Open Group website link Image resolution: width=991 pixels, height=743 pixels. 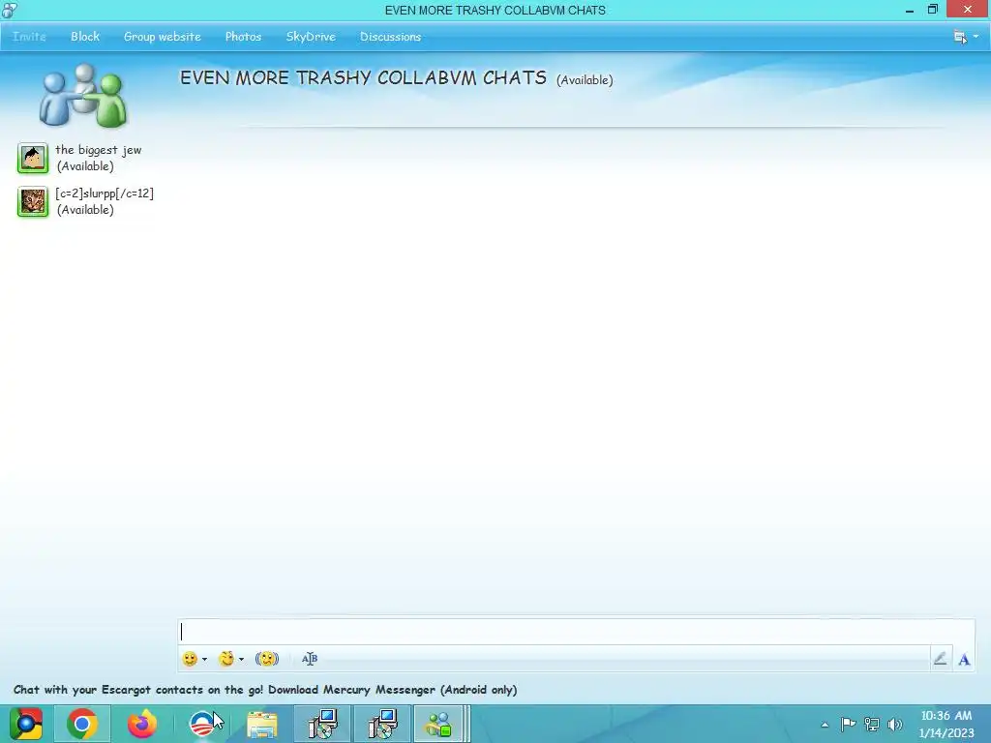tap(163, 37)
